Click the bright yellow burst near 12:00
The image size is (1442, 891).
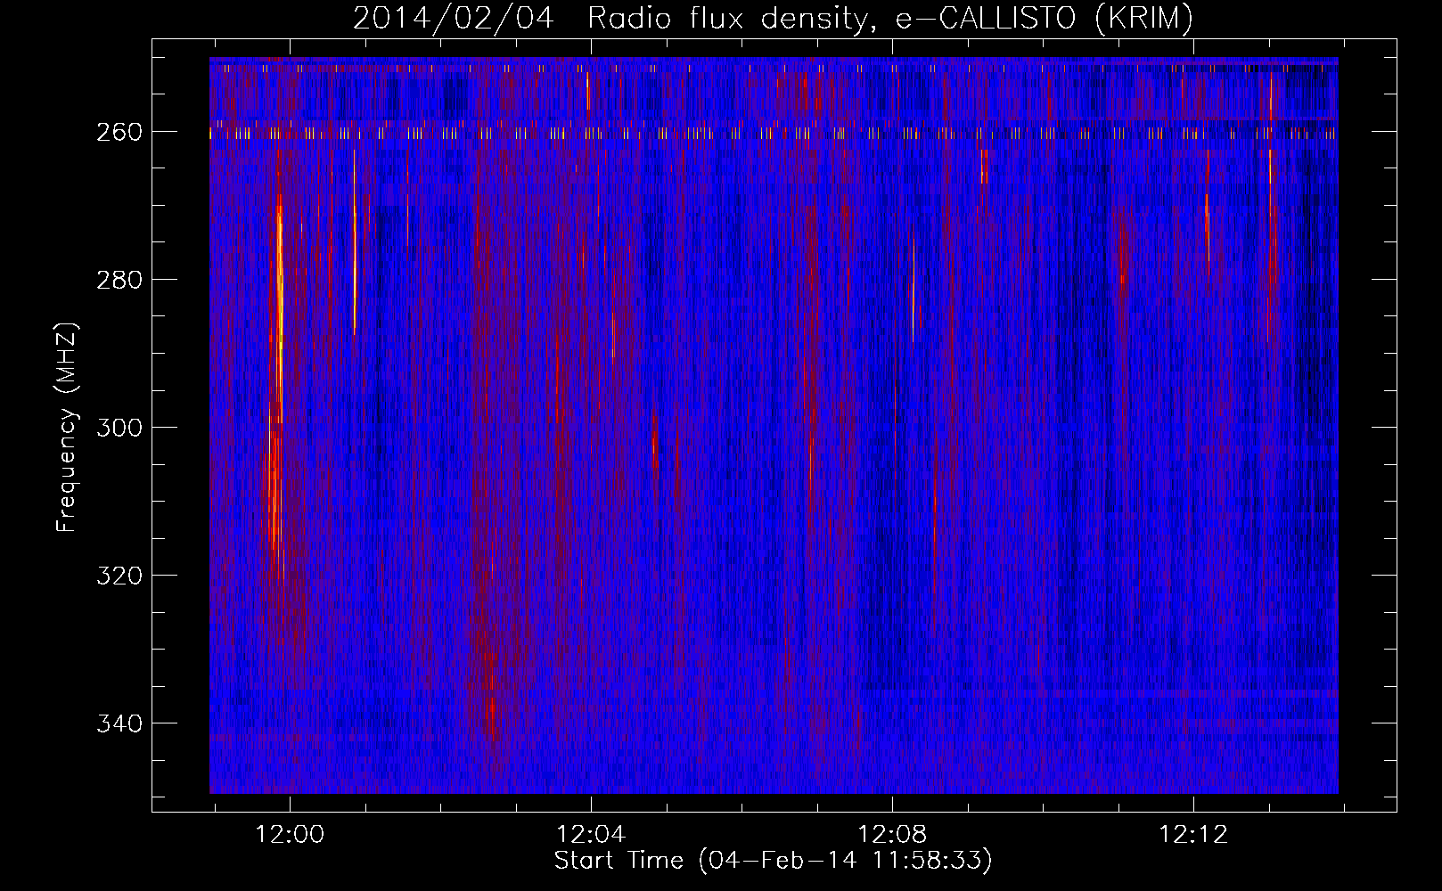[280, 312]
